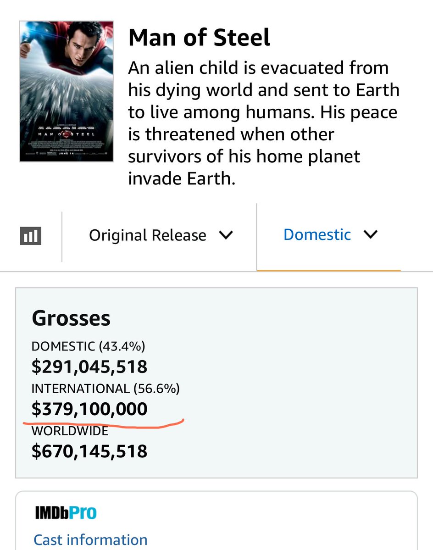Click the DOMESTIC (43.4%) label
This screenshot has height=550, width=433.
point(89,346)
